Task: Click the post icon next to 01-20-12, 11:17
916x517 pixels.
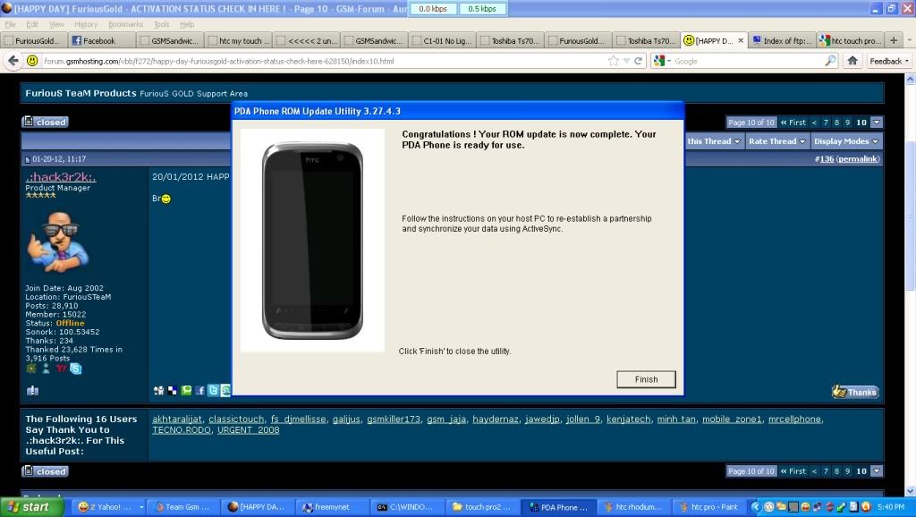Action: [x=27, y=159]
